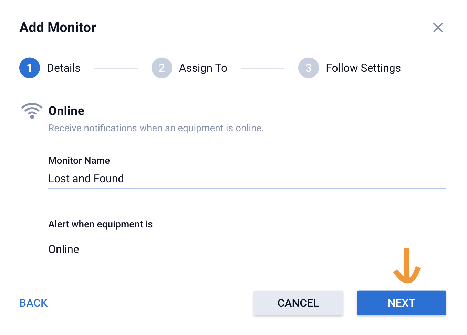Click the 'Receive notifications' description text
Screen dimensions: 467x335
click(156, 128)
